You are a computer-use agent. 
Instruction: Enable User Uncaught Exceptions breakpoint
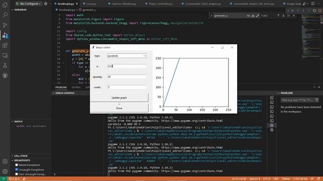click(17, 174)
